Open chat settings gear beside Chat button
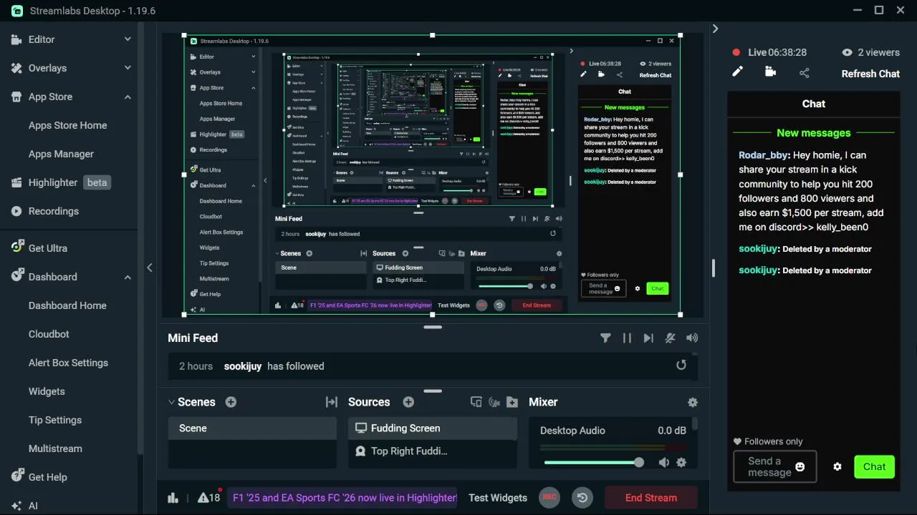Image resolution: width=917 pixels, height=515 pixels. [837, 466]
